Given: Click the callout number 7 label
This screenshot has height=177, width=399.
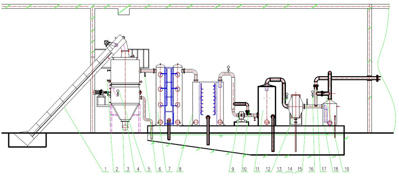Looking at the screenshot, I should 169,169.
